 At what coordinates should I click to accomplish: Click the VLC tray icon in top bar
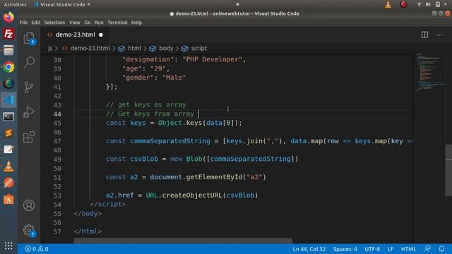388,4
